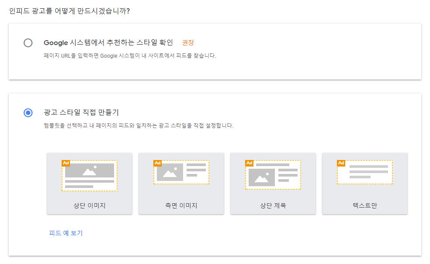Click the 상단 이미지 card label
Screen dimensions: 430x264
(x=90, y=205)
